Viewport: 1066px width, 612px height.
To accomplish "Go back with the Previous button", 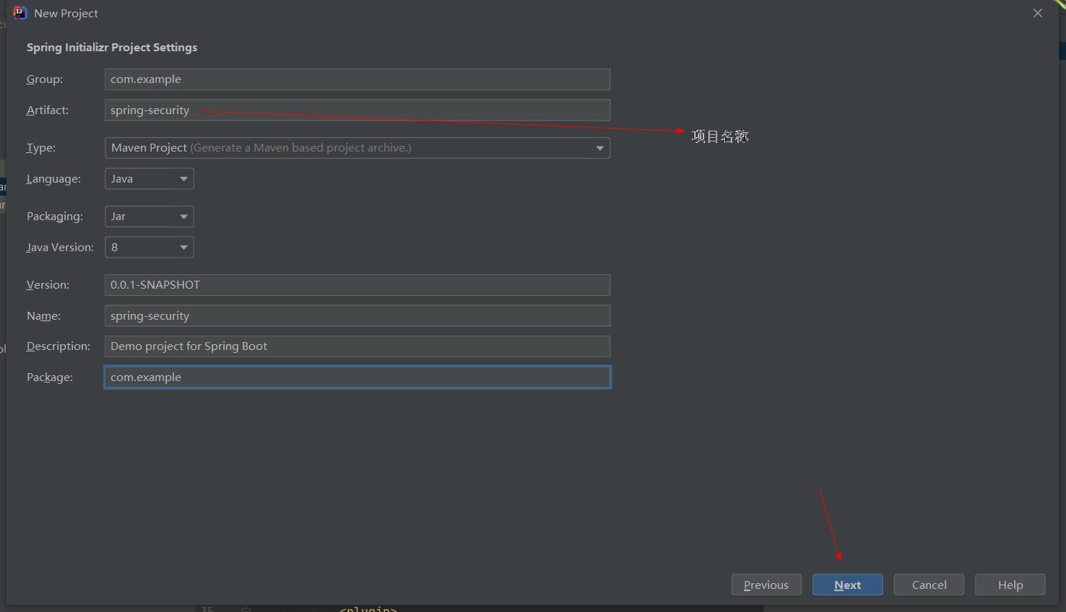I will (766, 585).
